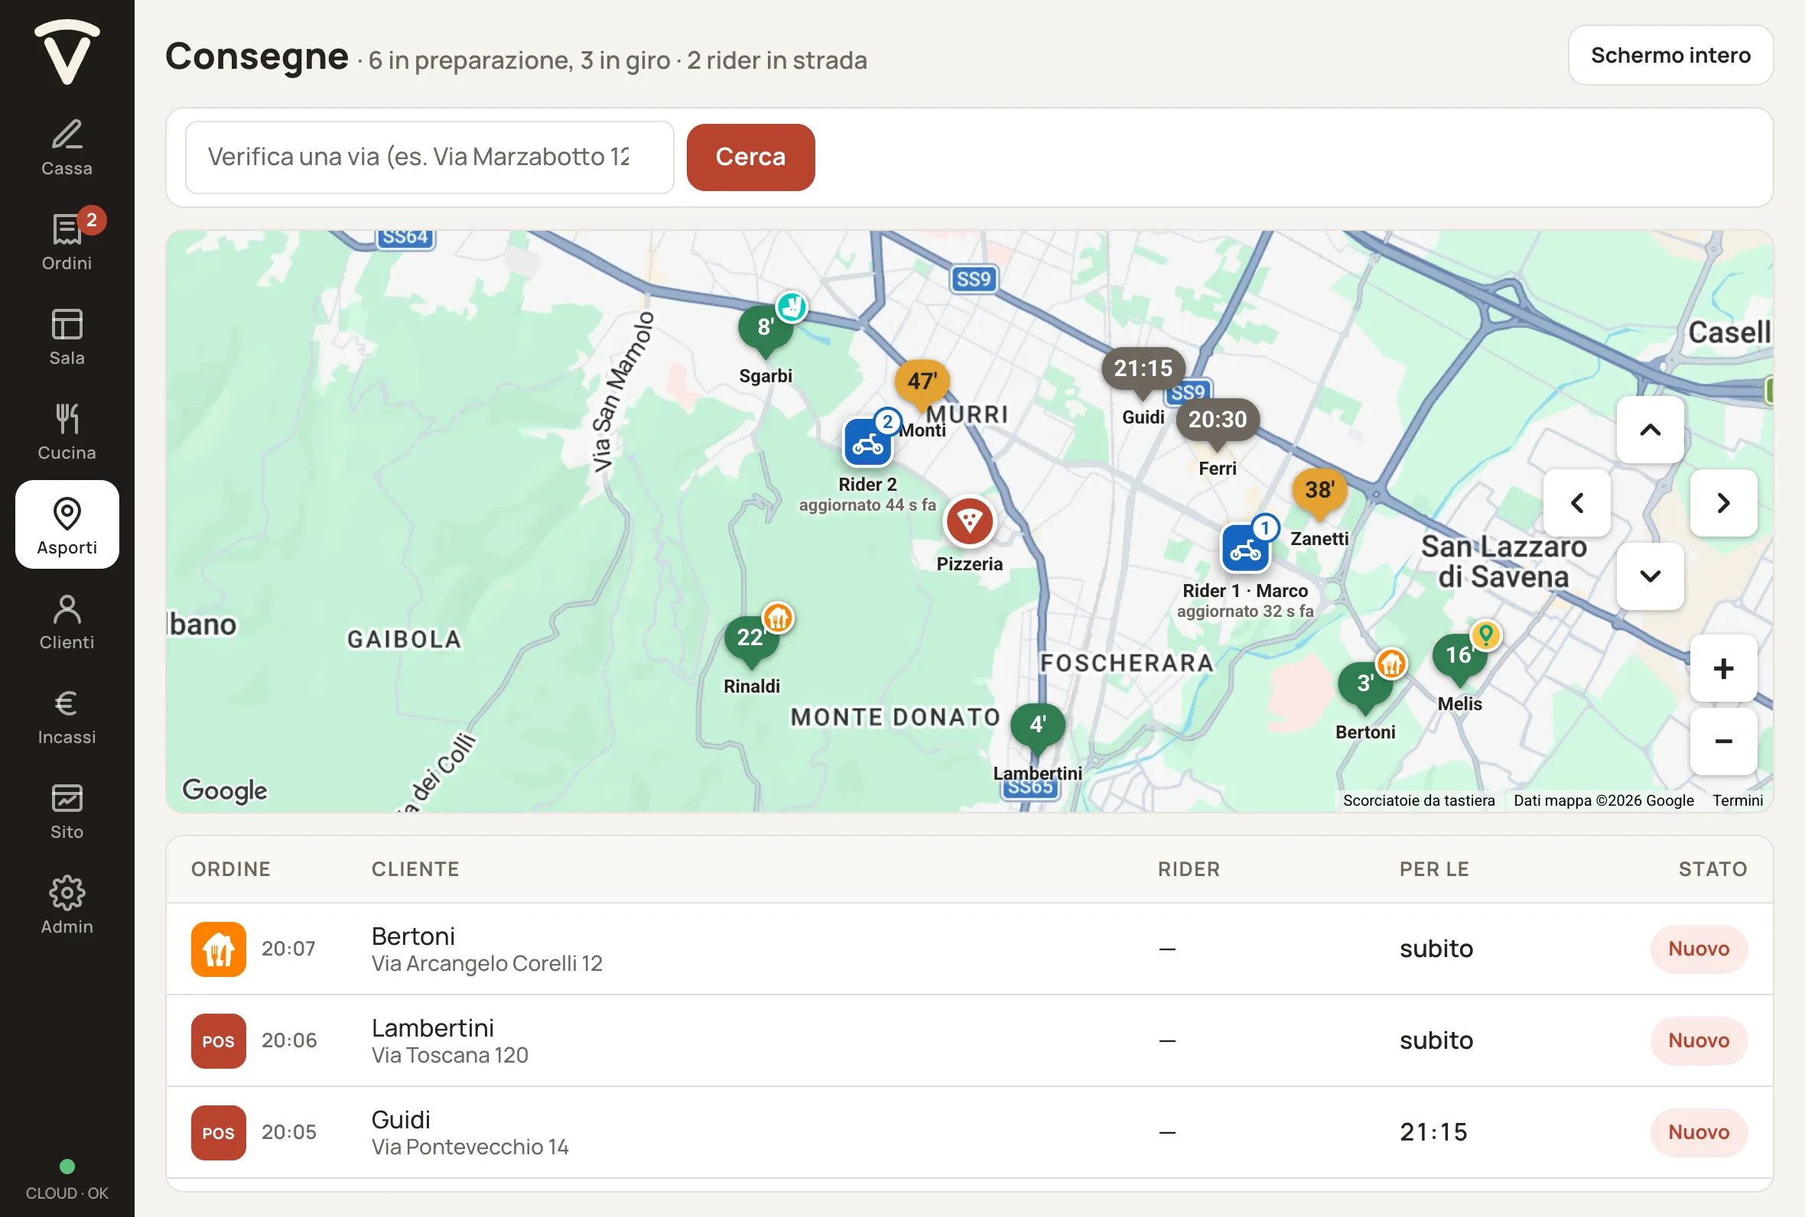The width and height of the screenshot is (1805, 1217).
Task: Click the Schermo intero button
Action: 1670,55
